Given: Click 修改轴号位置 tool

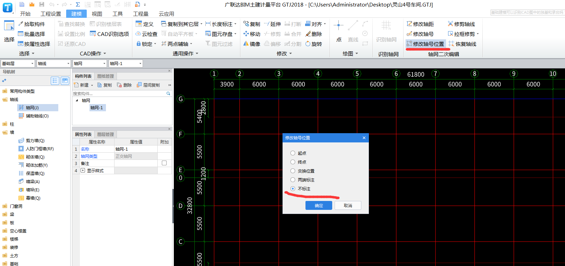Looking at the screenshot, I should point(425,44).
